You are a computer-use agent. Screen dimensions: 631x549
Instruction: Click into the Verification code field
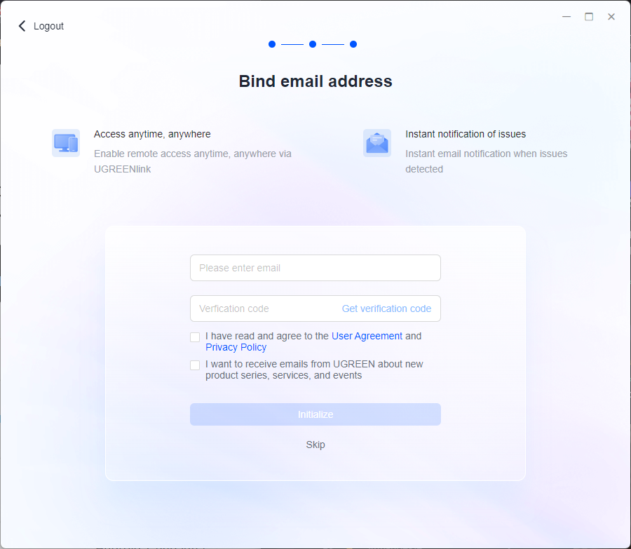(x=263, y=309)
